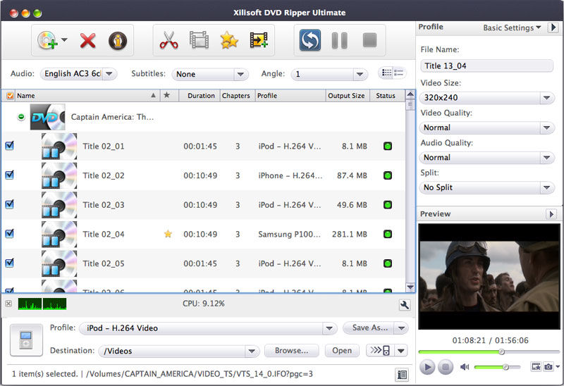
Task: Switch to the detail list view
Action: tap(399, 73)
